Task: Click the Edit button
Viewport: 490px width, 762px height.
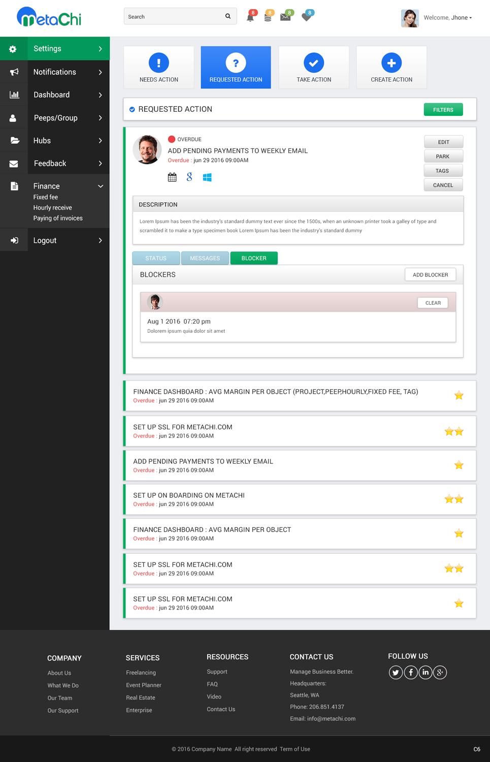Action: (444, 142)
